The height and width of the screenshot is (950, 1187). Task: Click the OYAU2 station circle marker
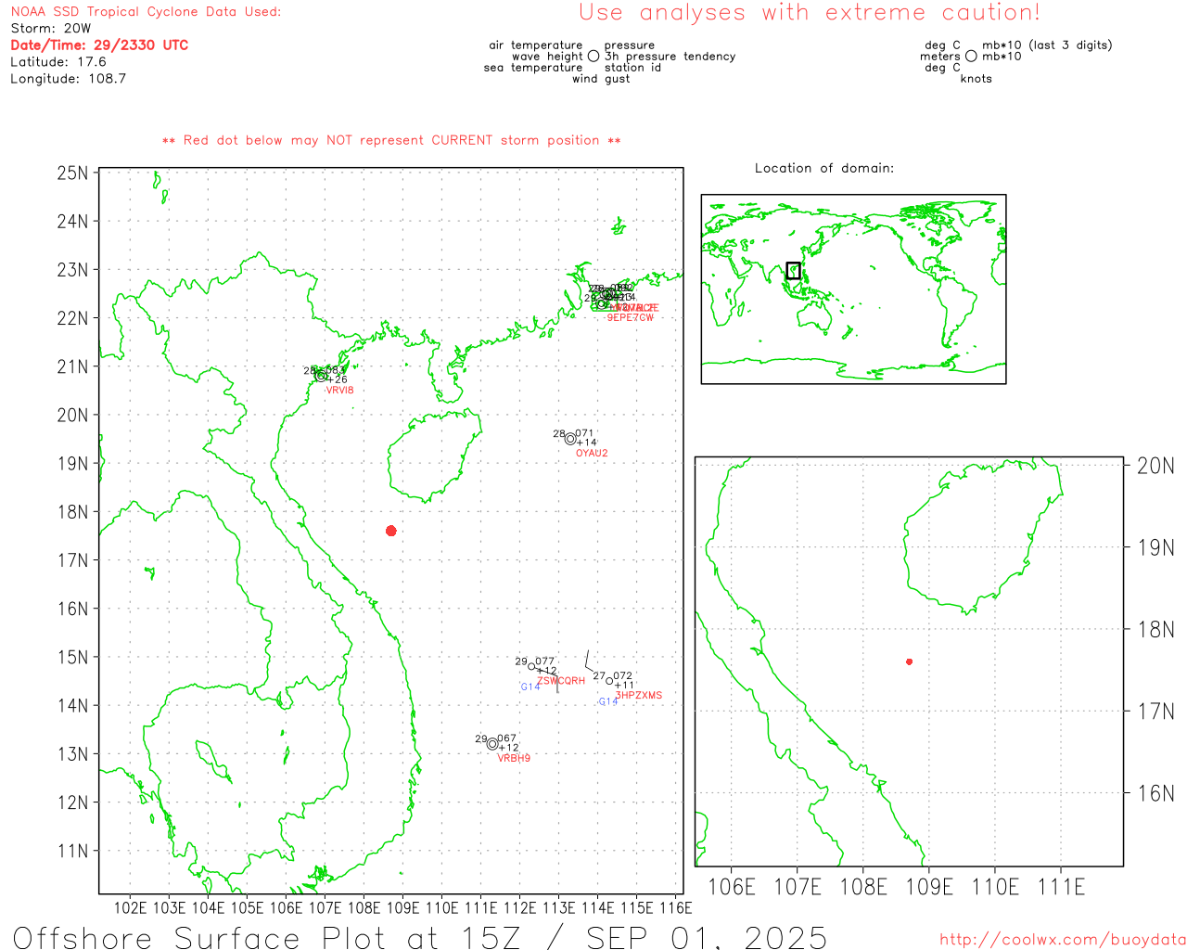[570, 439]
